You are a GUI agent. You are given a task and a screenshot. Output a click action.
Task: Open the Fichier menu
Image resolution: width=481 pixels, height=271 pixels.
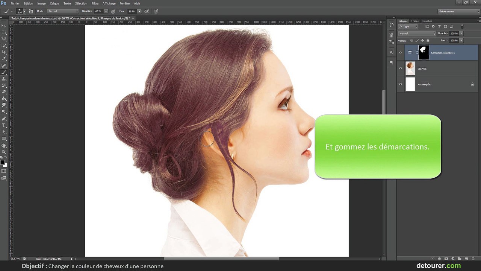point(15,3)
